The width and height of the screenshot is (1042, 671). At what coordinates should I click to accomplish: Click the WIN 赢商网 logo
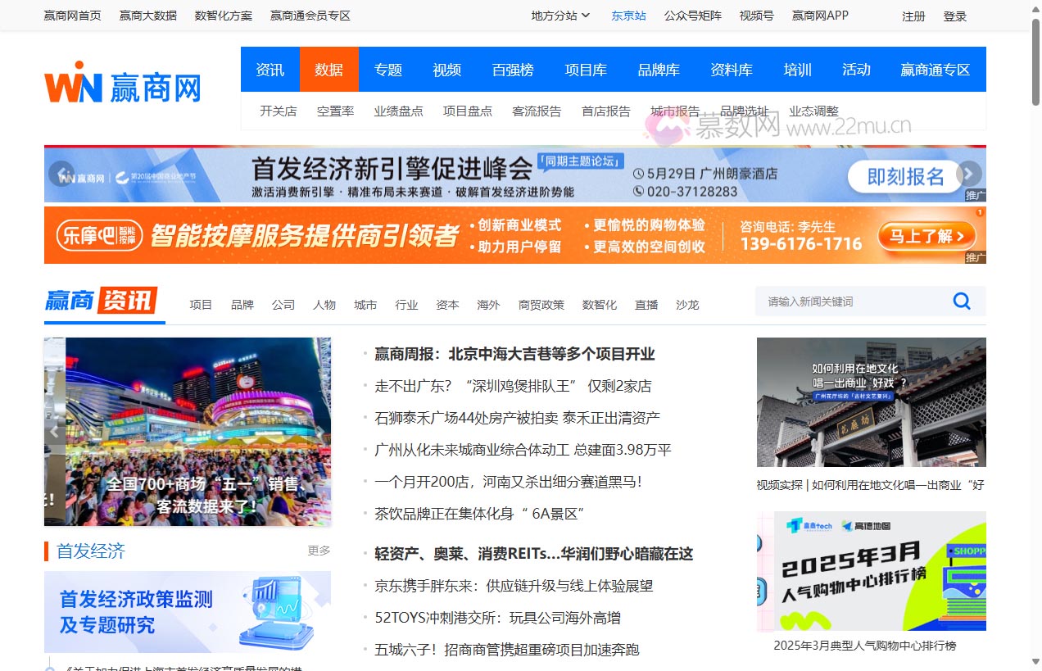tap(121, 81)
